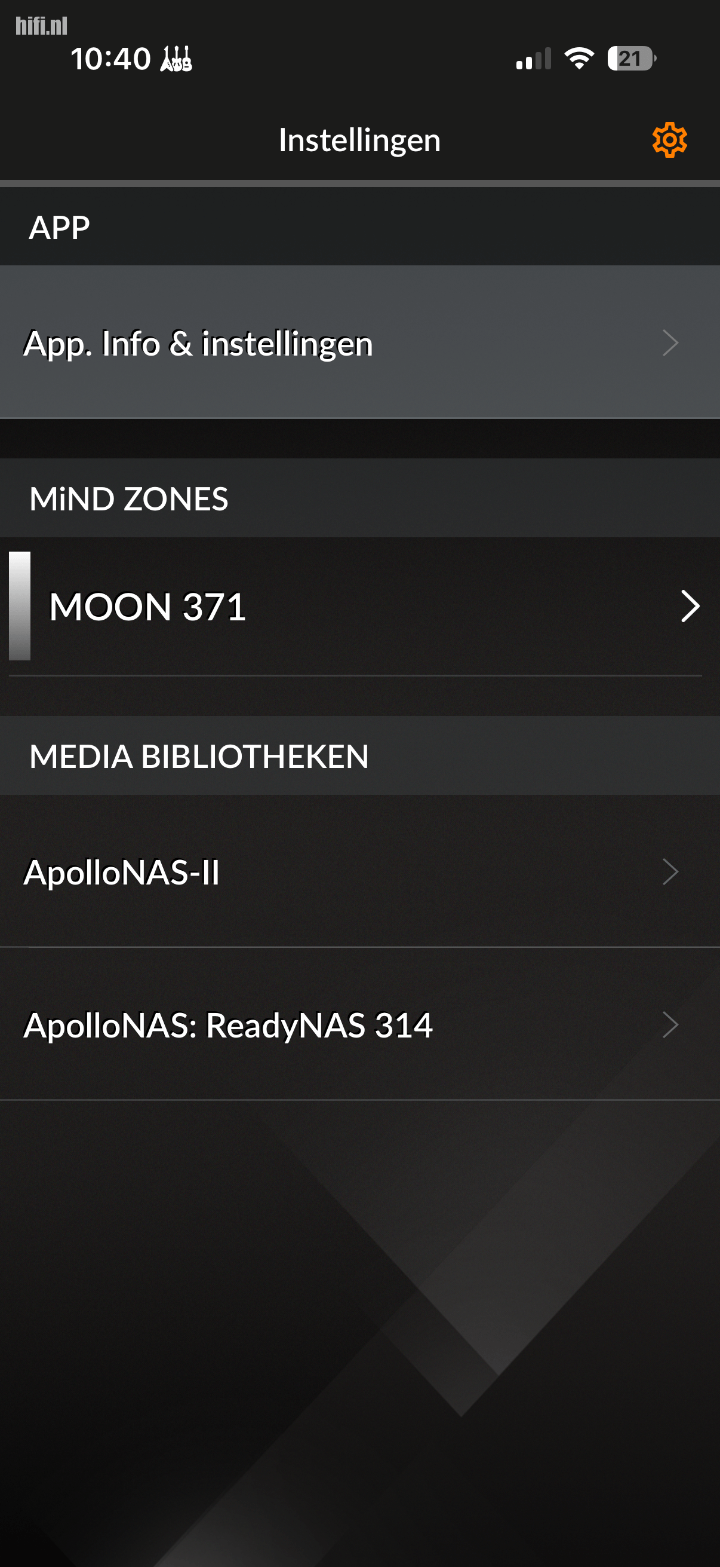720x1567 pixels.
Task: Expand the ApolloNAS-II chevron
Action: coord(670,872)
